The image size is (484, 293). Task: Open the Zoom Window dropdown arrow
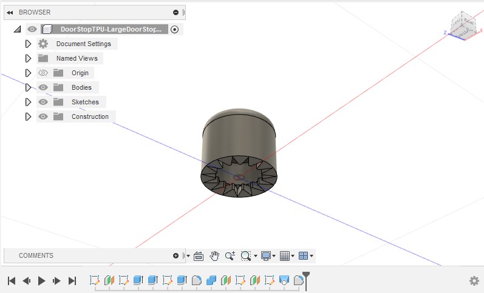pyautogui.click(x=256, y=256)
